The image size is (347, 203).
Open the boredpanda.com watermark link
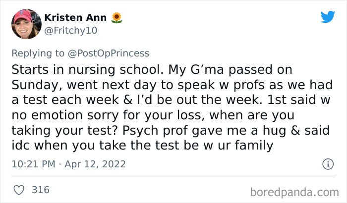coord(297,190)
